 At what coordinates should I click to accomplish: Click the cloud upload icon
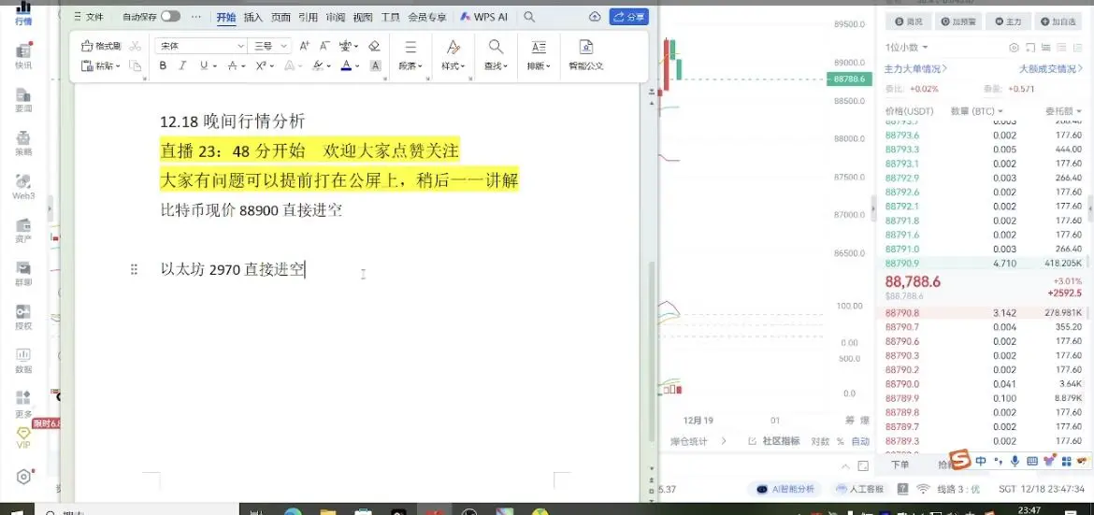pyautogui.click(x=595, y=17)
